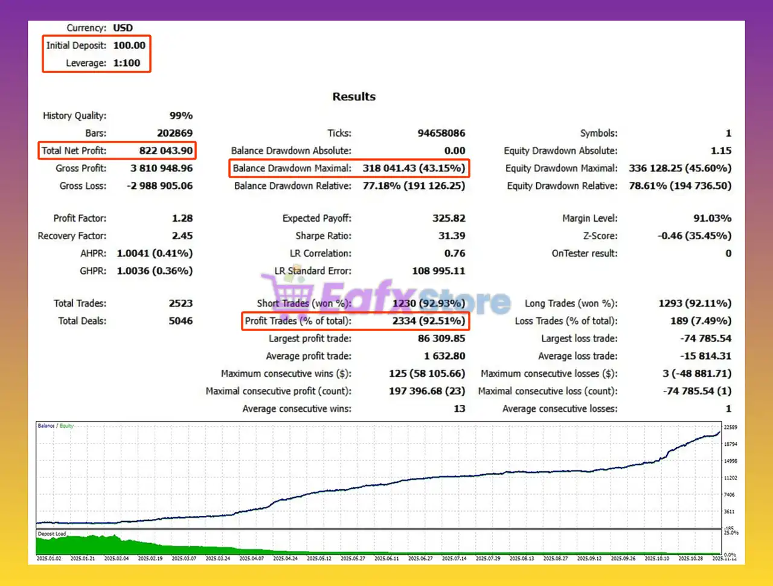This screenshot has width=773, height=586.
Task: Select the Balance Drawdown Maximal value
Action: tap(414, 168)
